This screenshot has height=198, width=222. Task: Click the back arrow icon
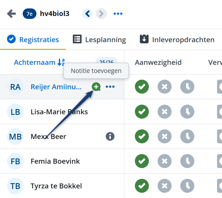click(x=11, y=14)
